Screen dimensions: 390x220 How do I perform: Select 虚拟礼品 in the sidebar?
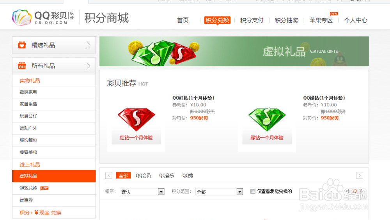coord(54,176)
